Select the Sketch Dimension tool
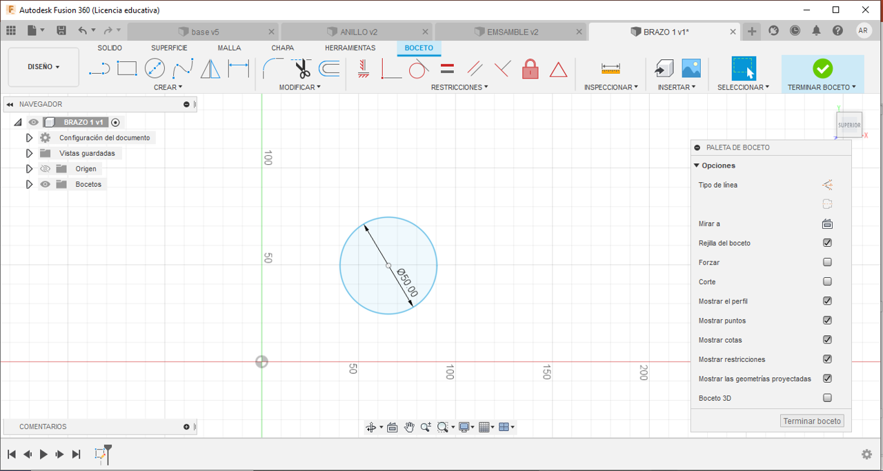This screenshot has height=471, width=883. click(x=238, y=68)
